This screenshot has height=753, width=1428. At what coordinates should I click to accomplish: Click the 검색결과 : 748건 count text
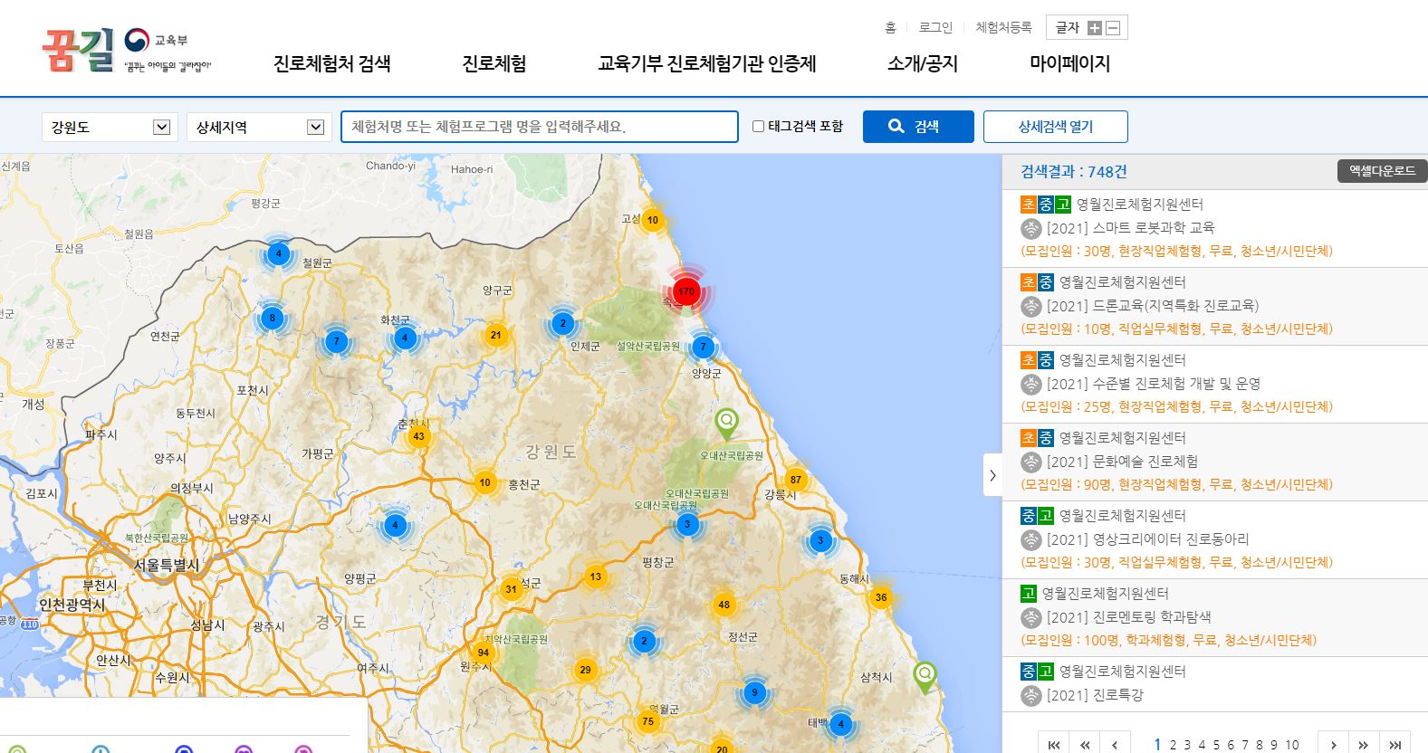[x=1074, y=172]
